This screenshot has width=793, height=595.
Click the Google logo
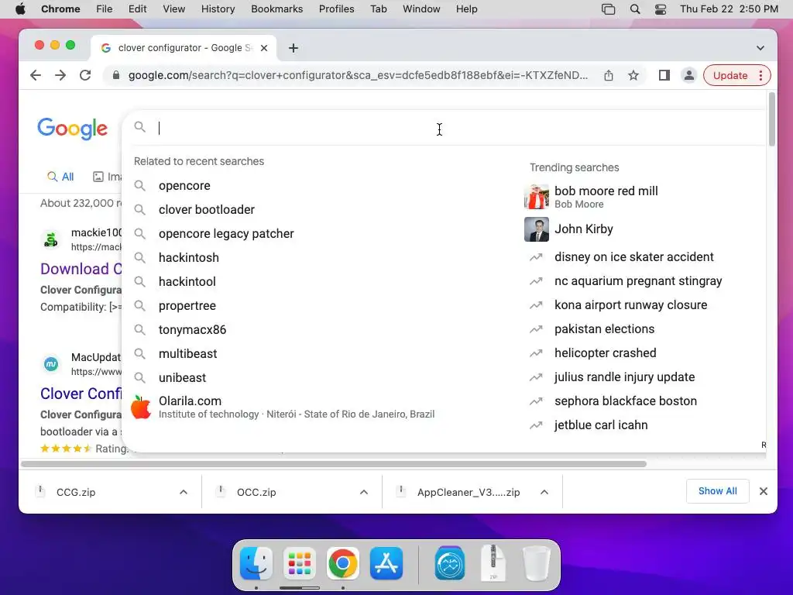click(x=72, y=128)
